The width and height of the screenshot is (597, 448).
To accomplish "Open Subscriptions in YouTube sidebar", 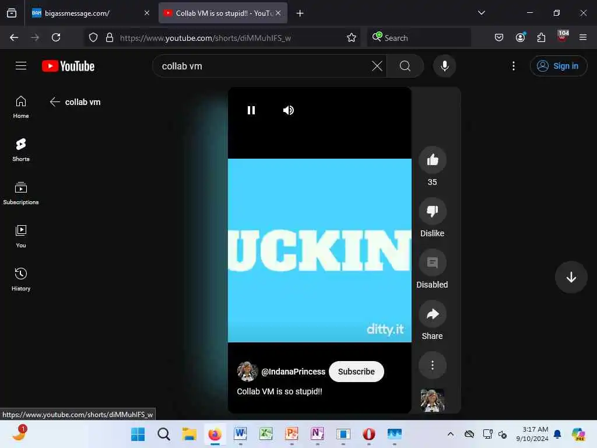I will [x=21, y=194].
